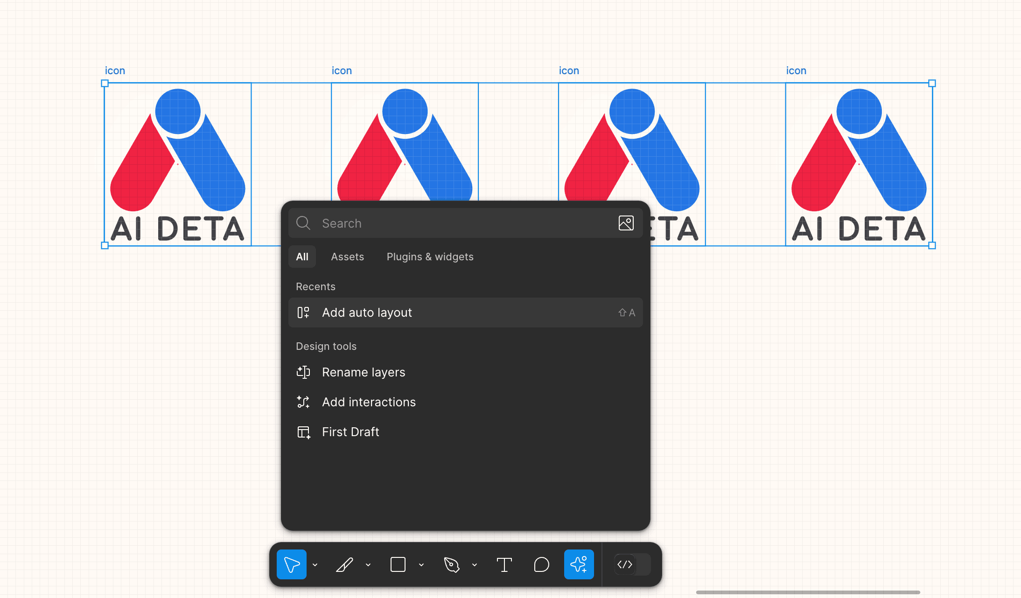Click the First Draft icon
The height and width of the screenshot is (598, 1021).
pos(303,432)
